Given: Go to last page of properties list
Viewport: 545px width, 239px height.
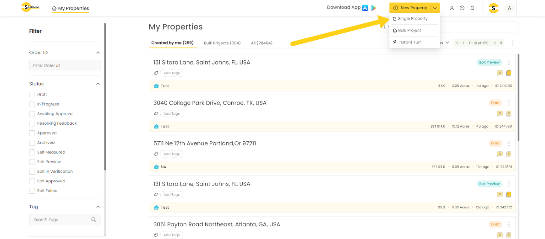Looking at the screenshot, I should tap(501, 43).
